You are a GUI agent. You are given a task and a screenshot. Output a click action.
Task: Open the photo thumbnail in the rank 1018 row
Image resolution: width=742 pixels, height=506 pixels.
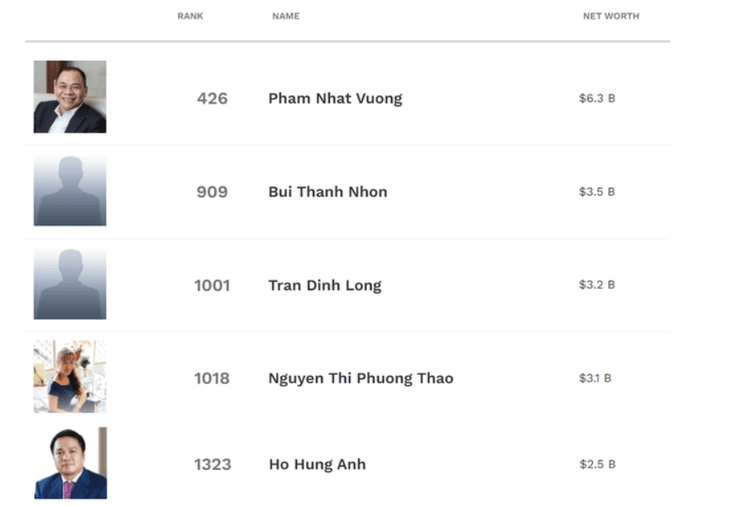tap(70, 377)
